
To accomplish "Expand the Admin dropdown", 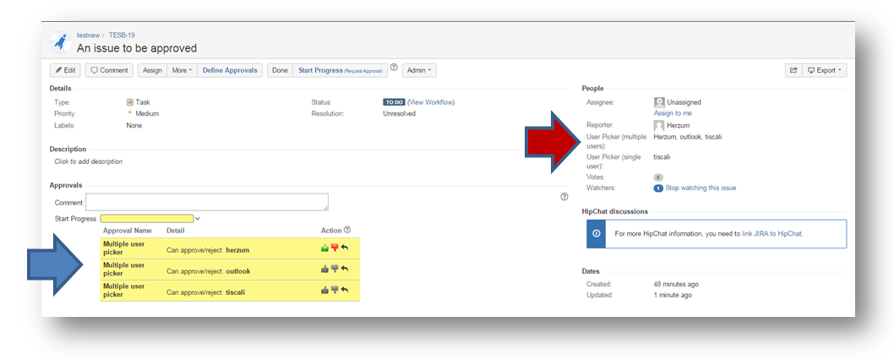I will click(x=419, y=70).
